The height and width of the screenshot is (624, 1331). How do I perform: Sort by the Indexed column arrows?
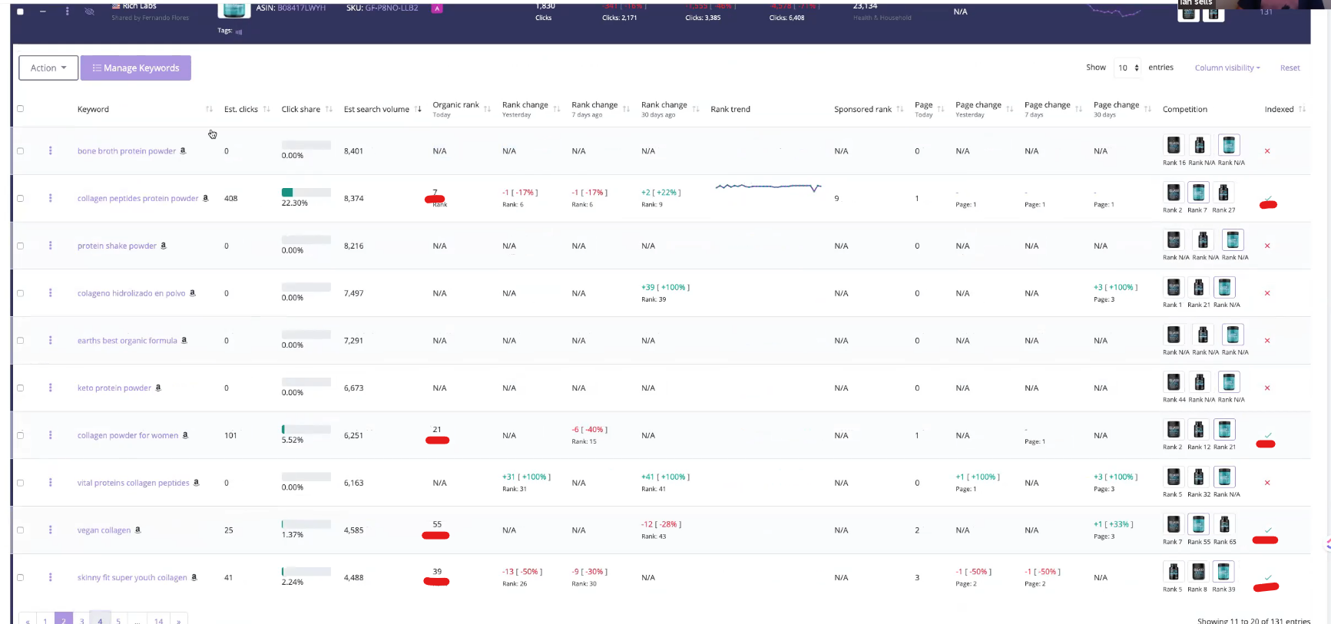[x=1302, y=109]
